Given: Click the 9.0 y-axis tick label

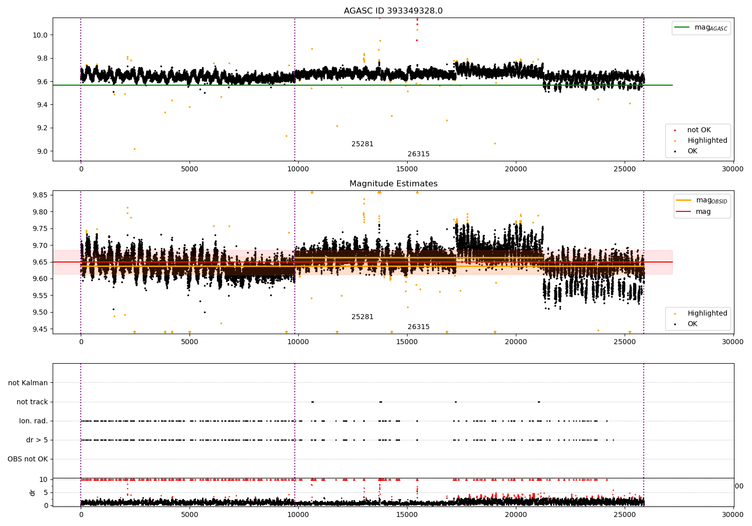Looking at the screenshot, I should (42, 151).
